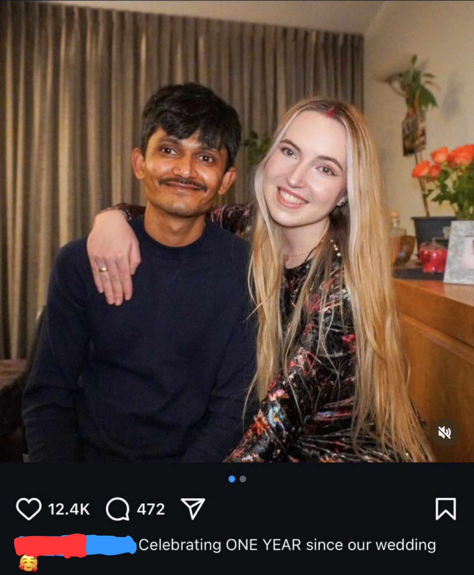
Task: Unmute audio using the muted speaker icon
Action: (x=444, y=432)
